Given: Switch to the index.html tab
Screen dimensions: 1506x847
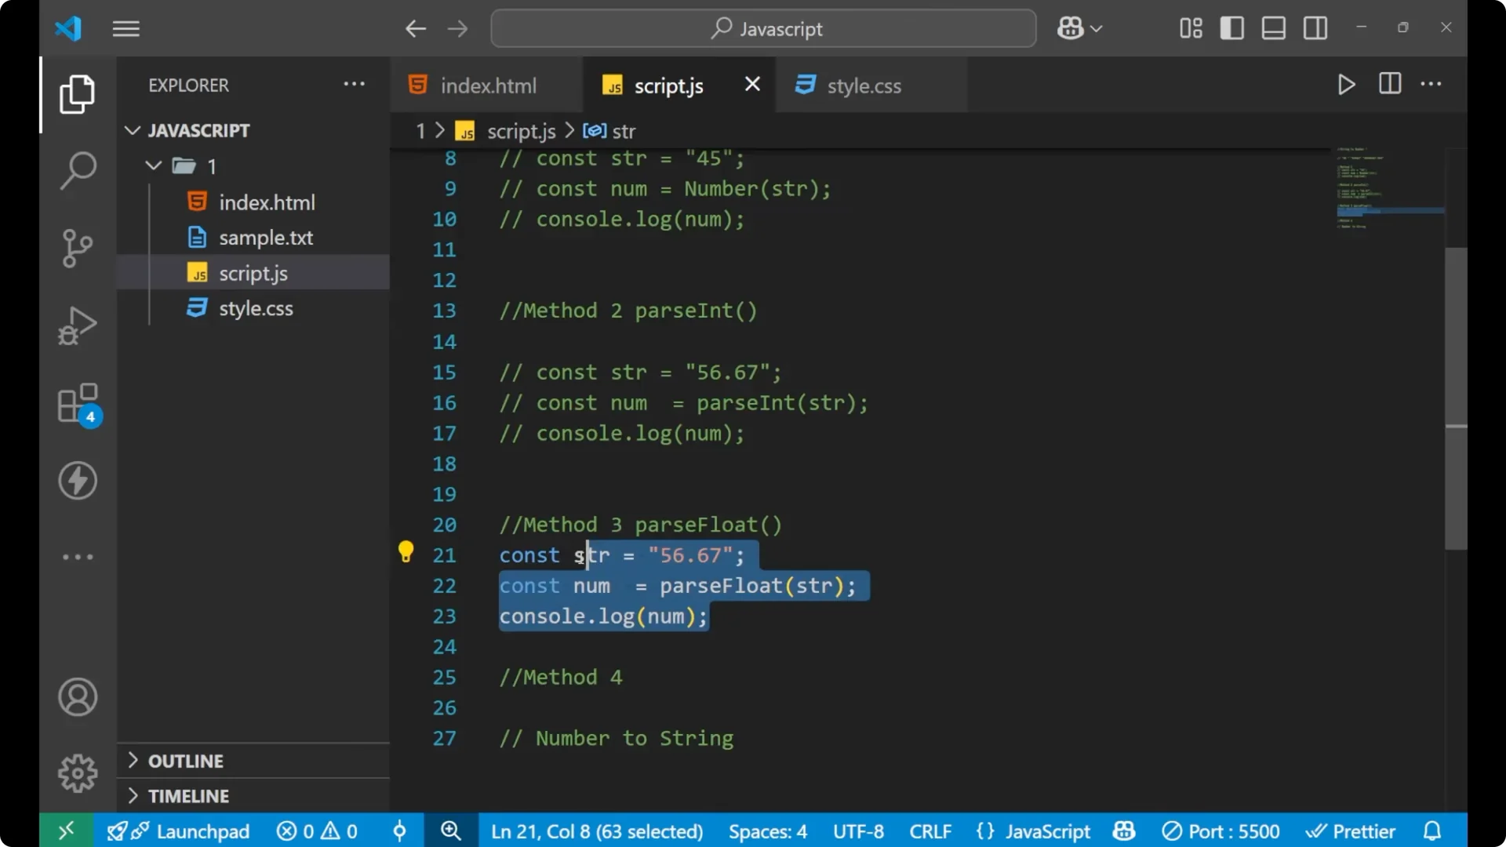Looking at the screenshot, I should click(x=486, y=85).
